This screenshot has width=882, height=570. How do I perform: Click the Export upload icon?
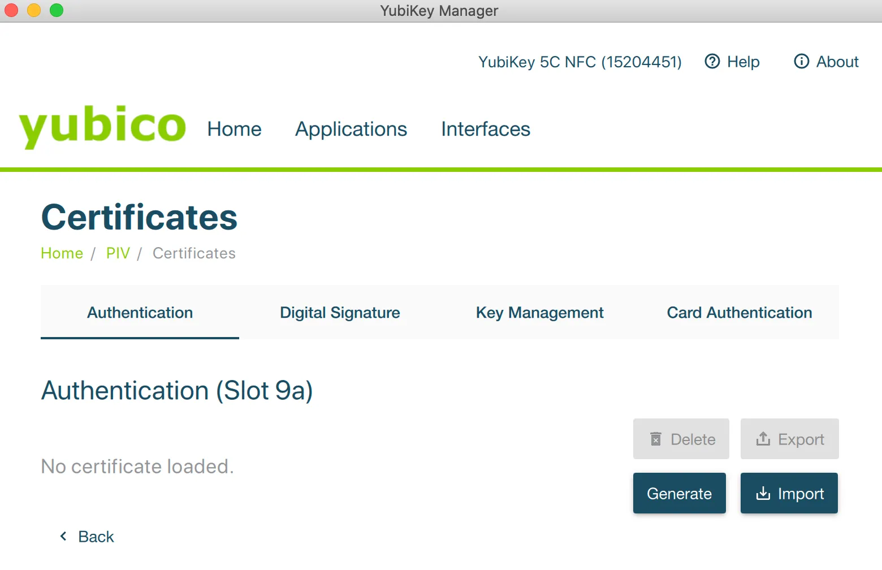(763, 439)
